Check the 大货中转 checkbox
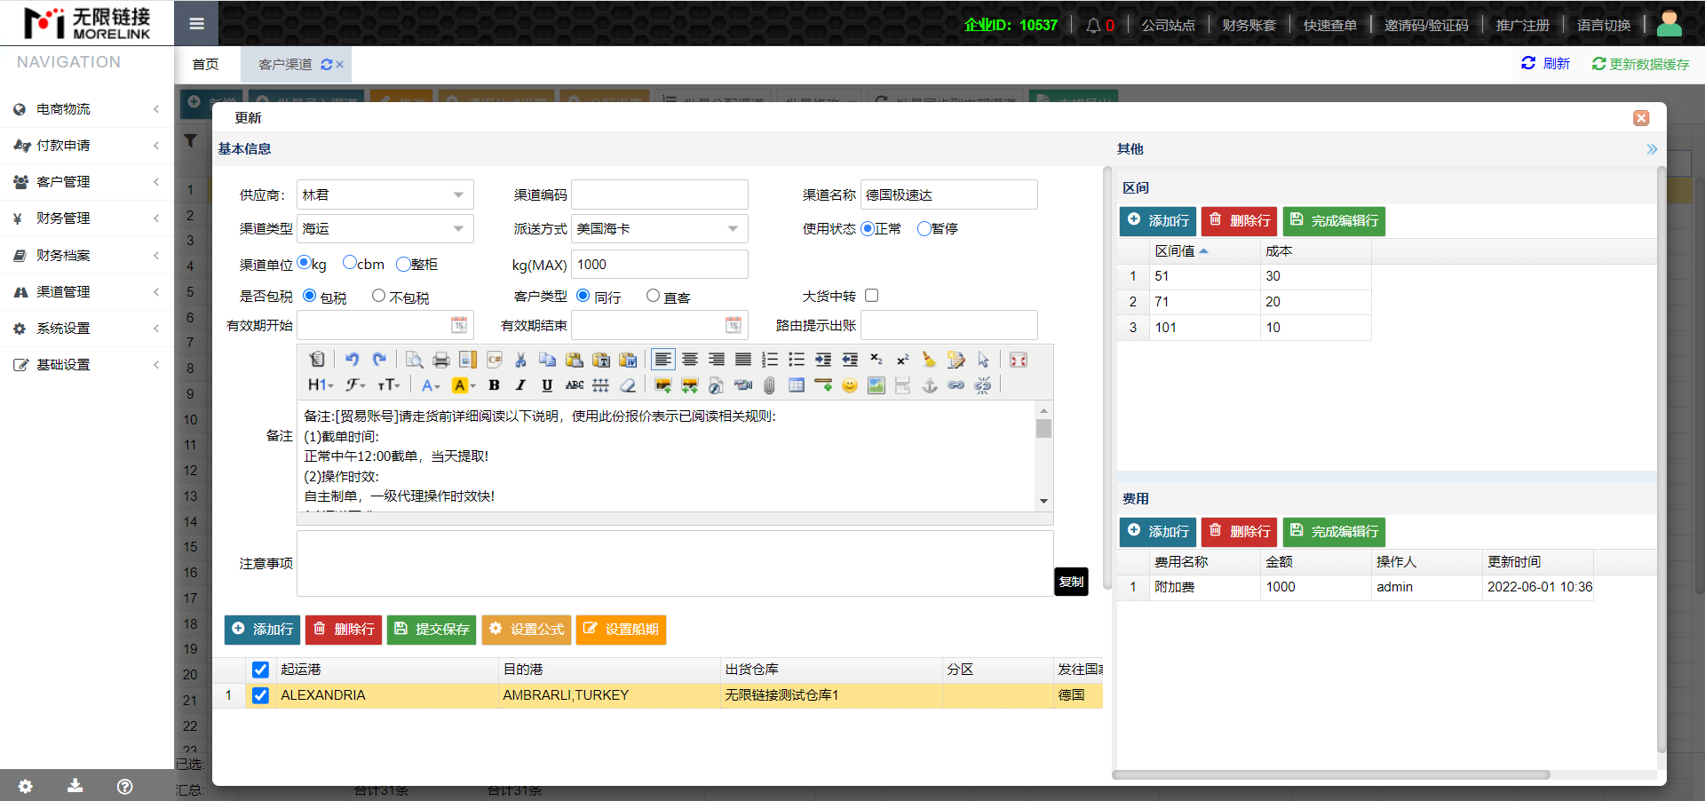The height and width of the screenshot is (801, 1705). coord(871,296)
